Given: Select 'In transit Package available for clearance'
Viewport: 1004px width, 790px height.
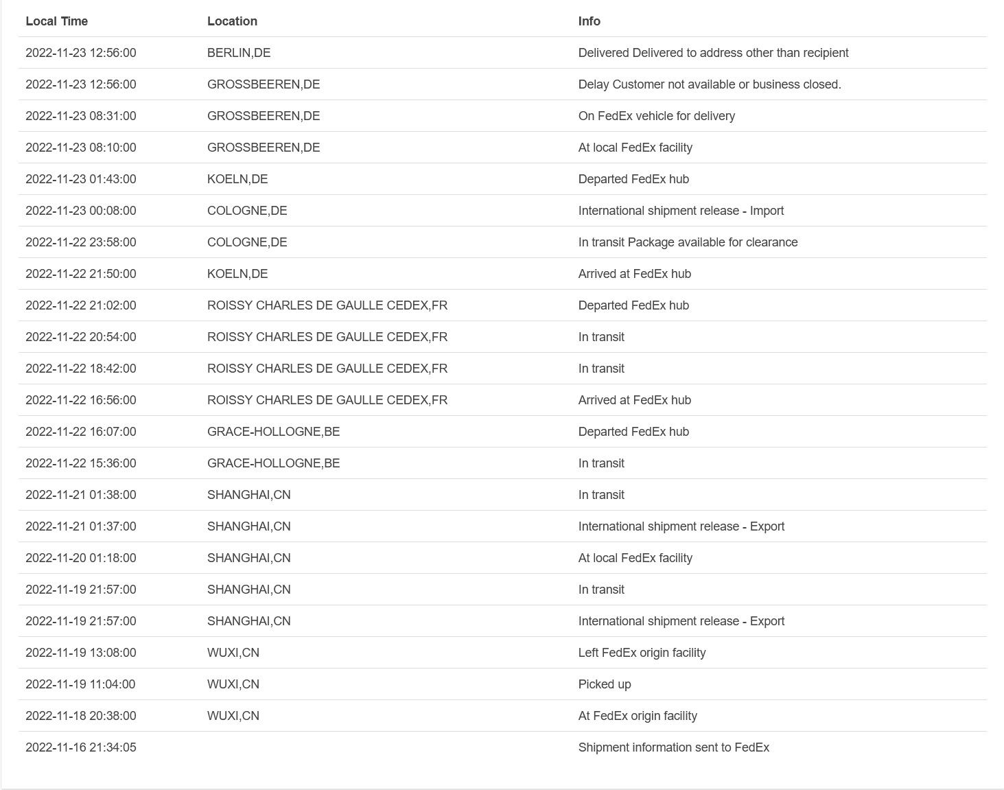Looking at the screenshot, I should pyautogui.click(x=688, y=242).
